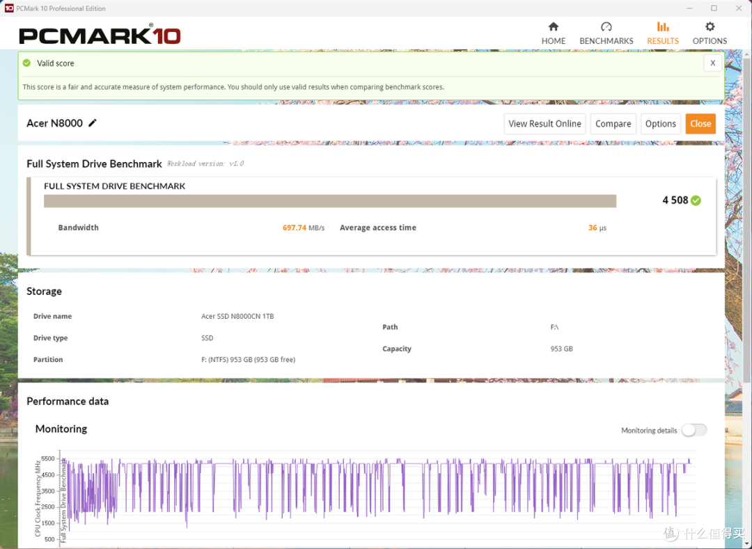Screen dimensions: 752x549
Task: Click the pencil icon to rename Acer N8000
Action: tap(93, 123)
